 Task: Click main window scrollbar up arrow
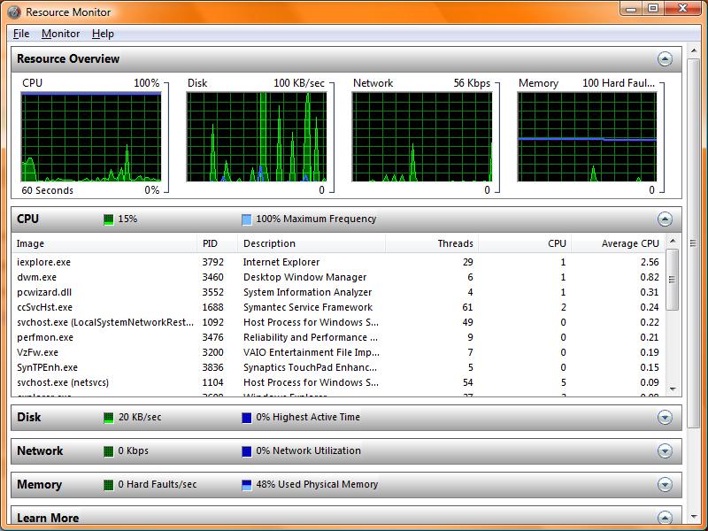pyautogui.click(x=694, y=50)
